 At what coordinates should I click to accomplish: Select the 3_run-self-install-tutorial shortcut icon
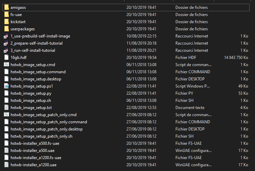(x=6, y=50)
